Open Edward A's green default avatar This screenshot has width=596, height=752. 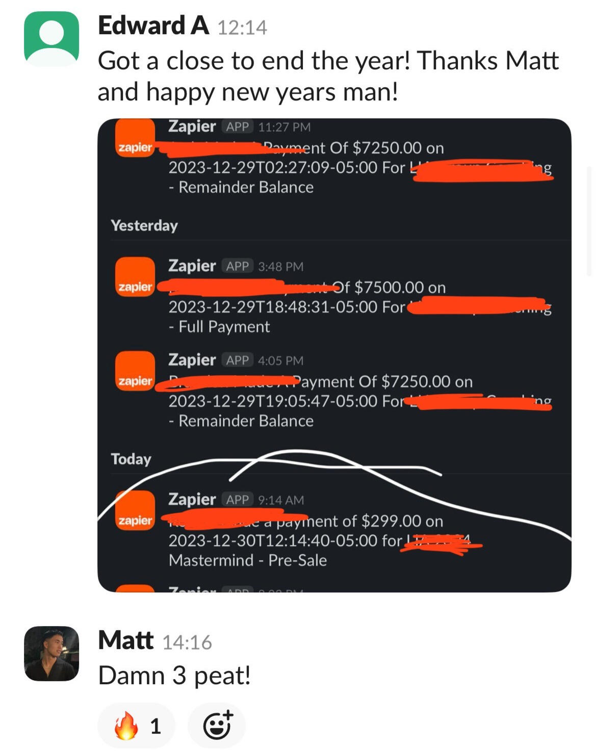(51, 39)
